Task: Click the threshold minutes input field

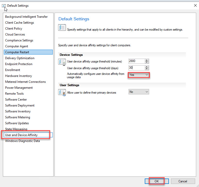Action: pos(136,61)
